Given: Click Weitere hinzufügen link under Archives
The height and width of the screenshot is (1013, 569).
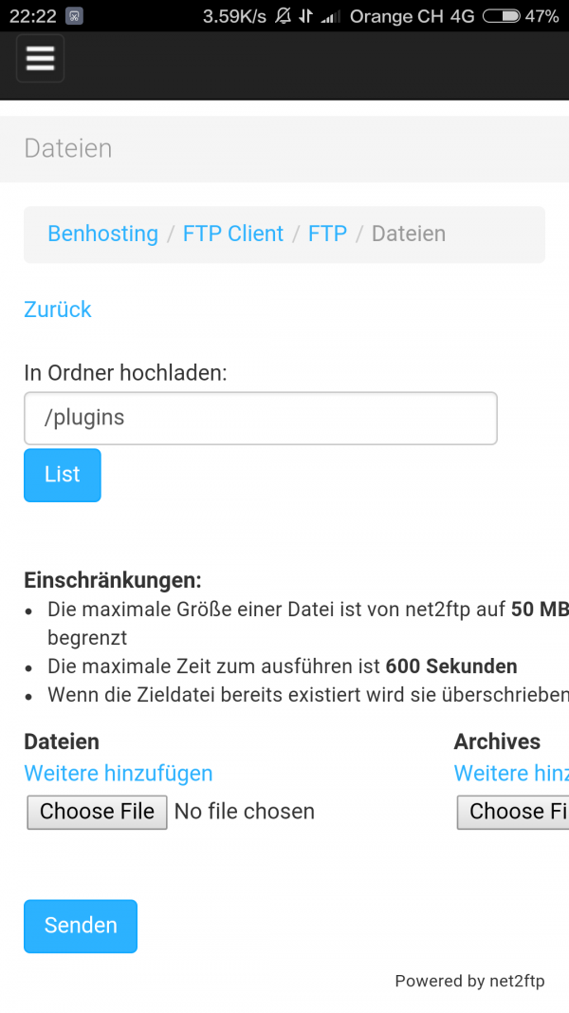Looking at the screenshot, I should tap(511, 773).
